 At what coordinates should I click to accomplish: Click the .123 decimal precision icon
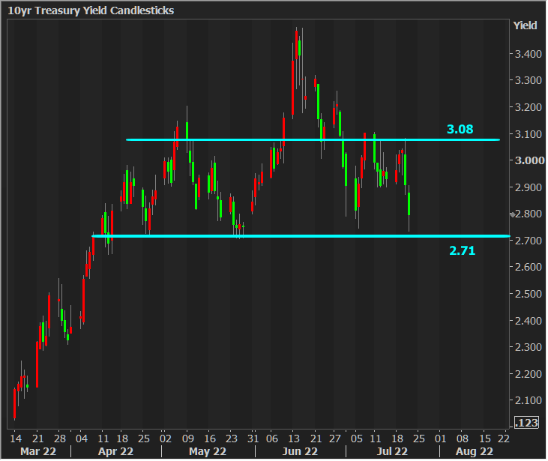pos(528,424)
